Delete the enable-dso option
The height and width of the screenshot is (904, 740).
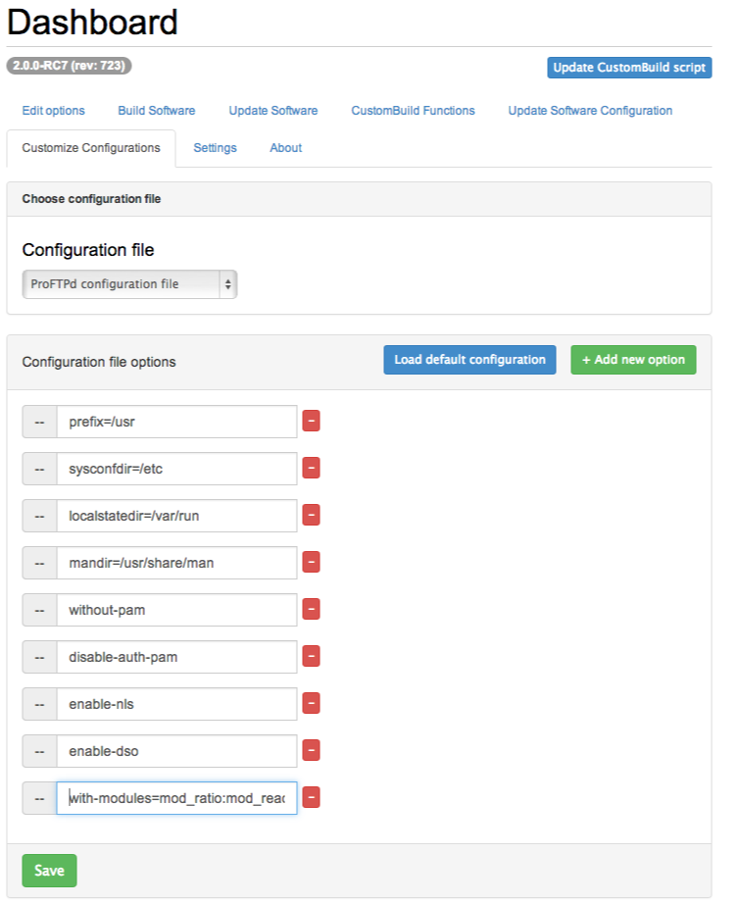coord(311,751)
